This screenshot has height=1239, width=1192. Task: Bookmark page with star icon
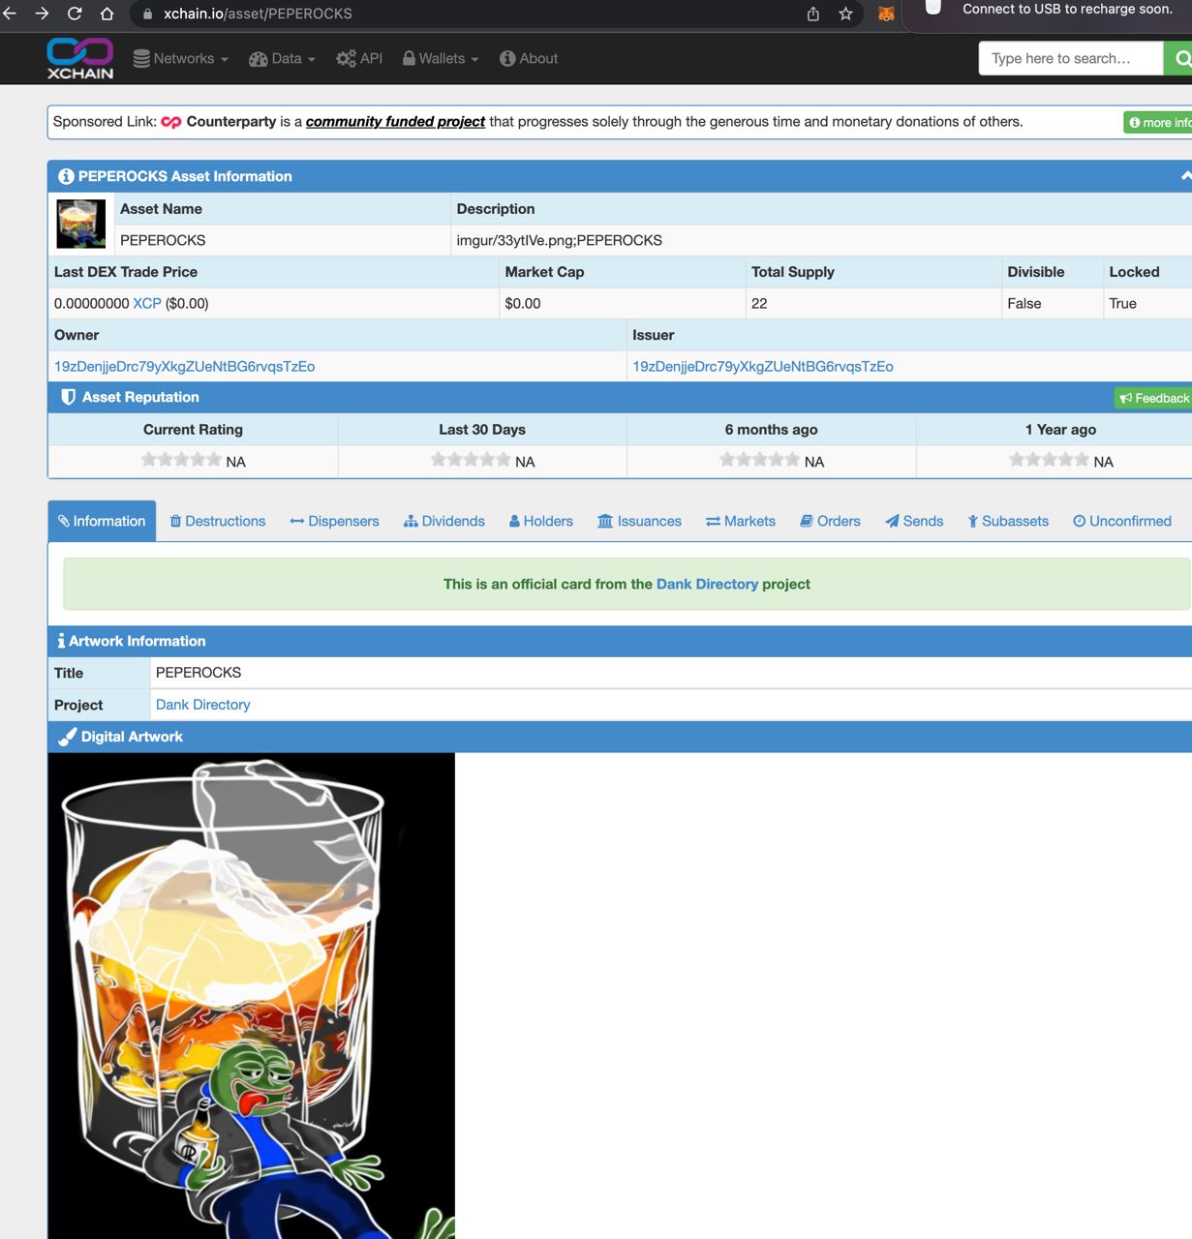coord(845,14)
